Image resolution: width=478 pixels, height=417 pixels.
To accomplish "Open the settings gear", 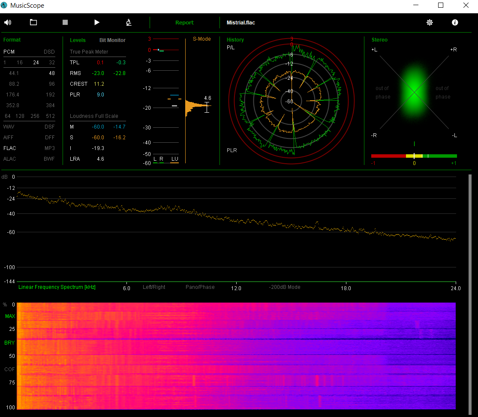I will 430,22.
